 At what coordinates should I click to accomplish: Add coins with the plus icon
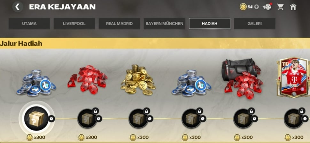tap(256, 7)
